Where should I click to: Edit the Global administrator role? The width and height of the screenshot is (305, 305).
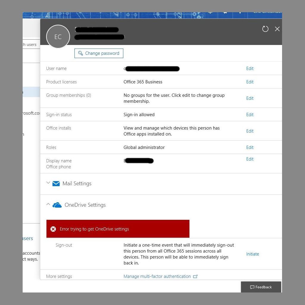(250, 147)
